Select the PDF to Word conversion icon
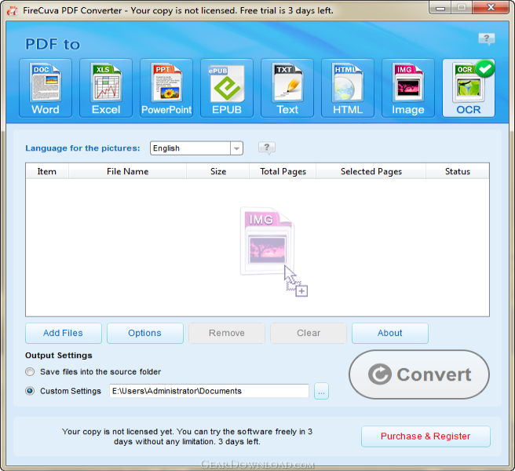This screenshot has height=471, width=515. tap(46, 88)
